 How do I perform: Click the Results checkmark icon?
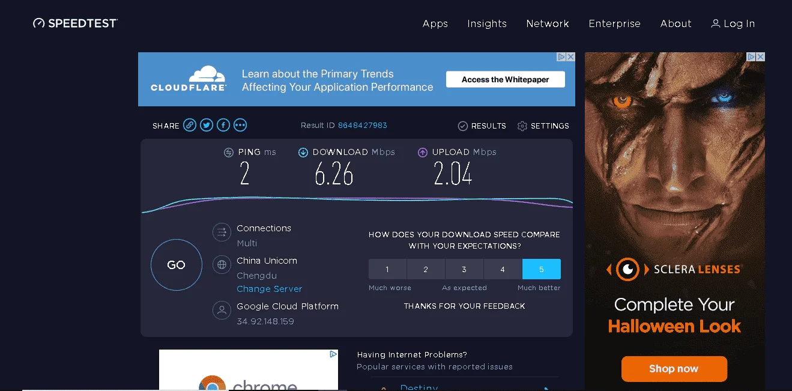(463, 126)
